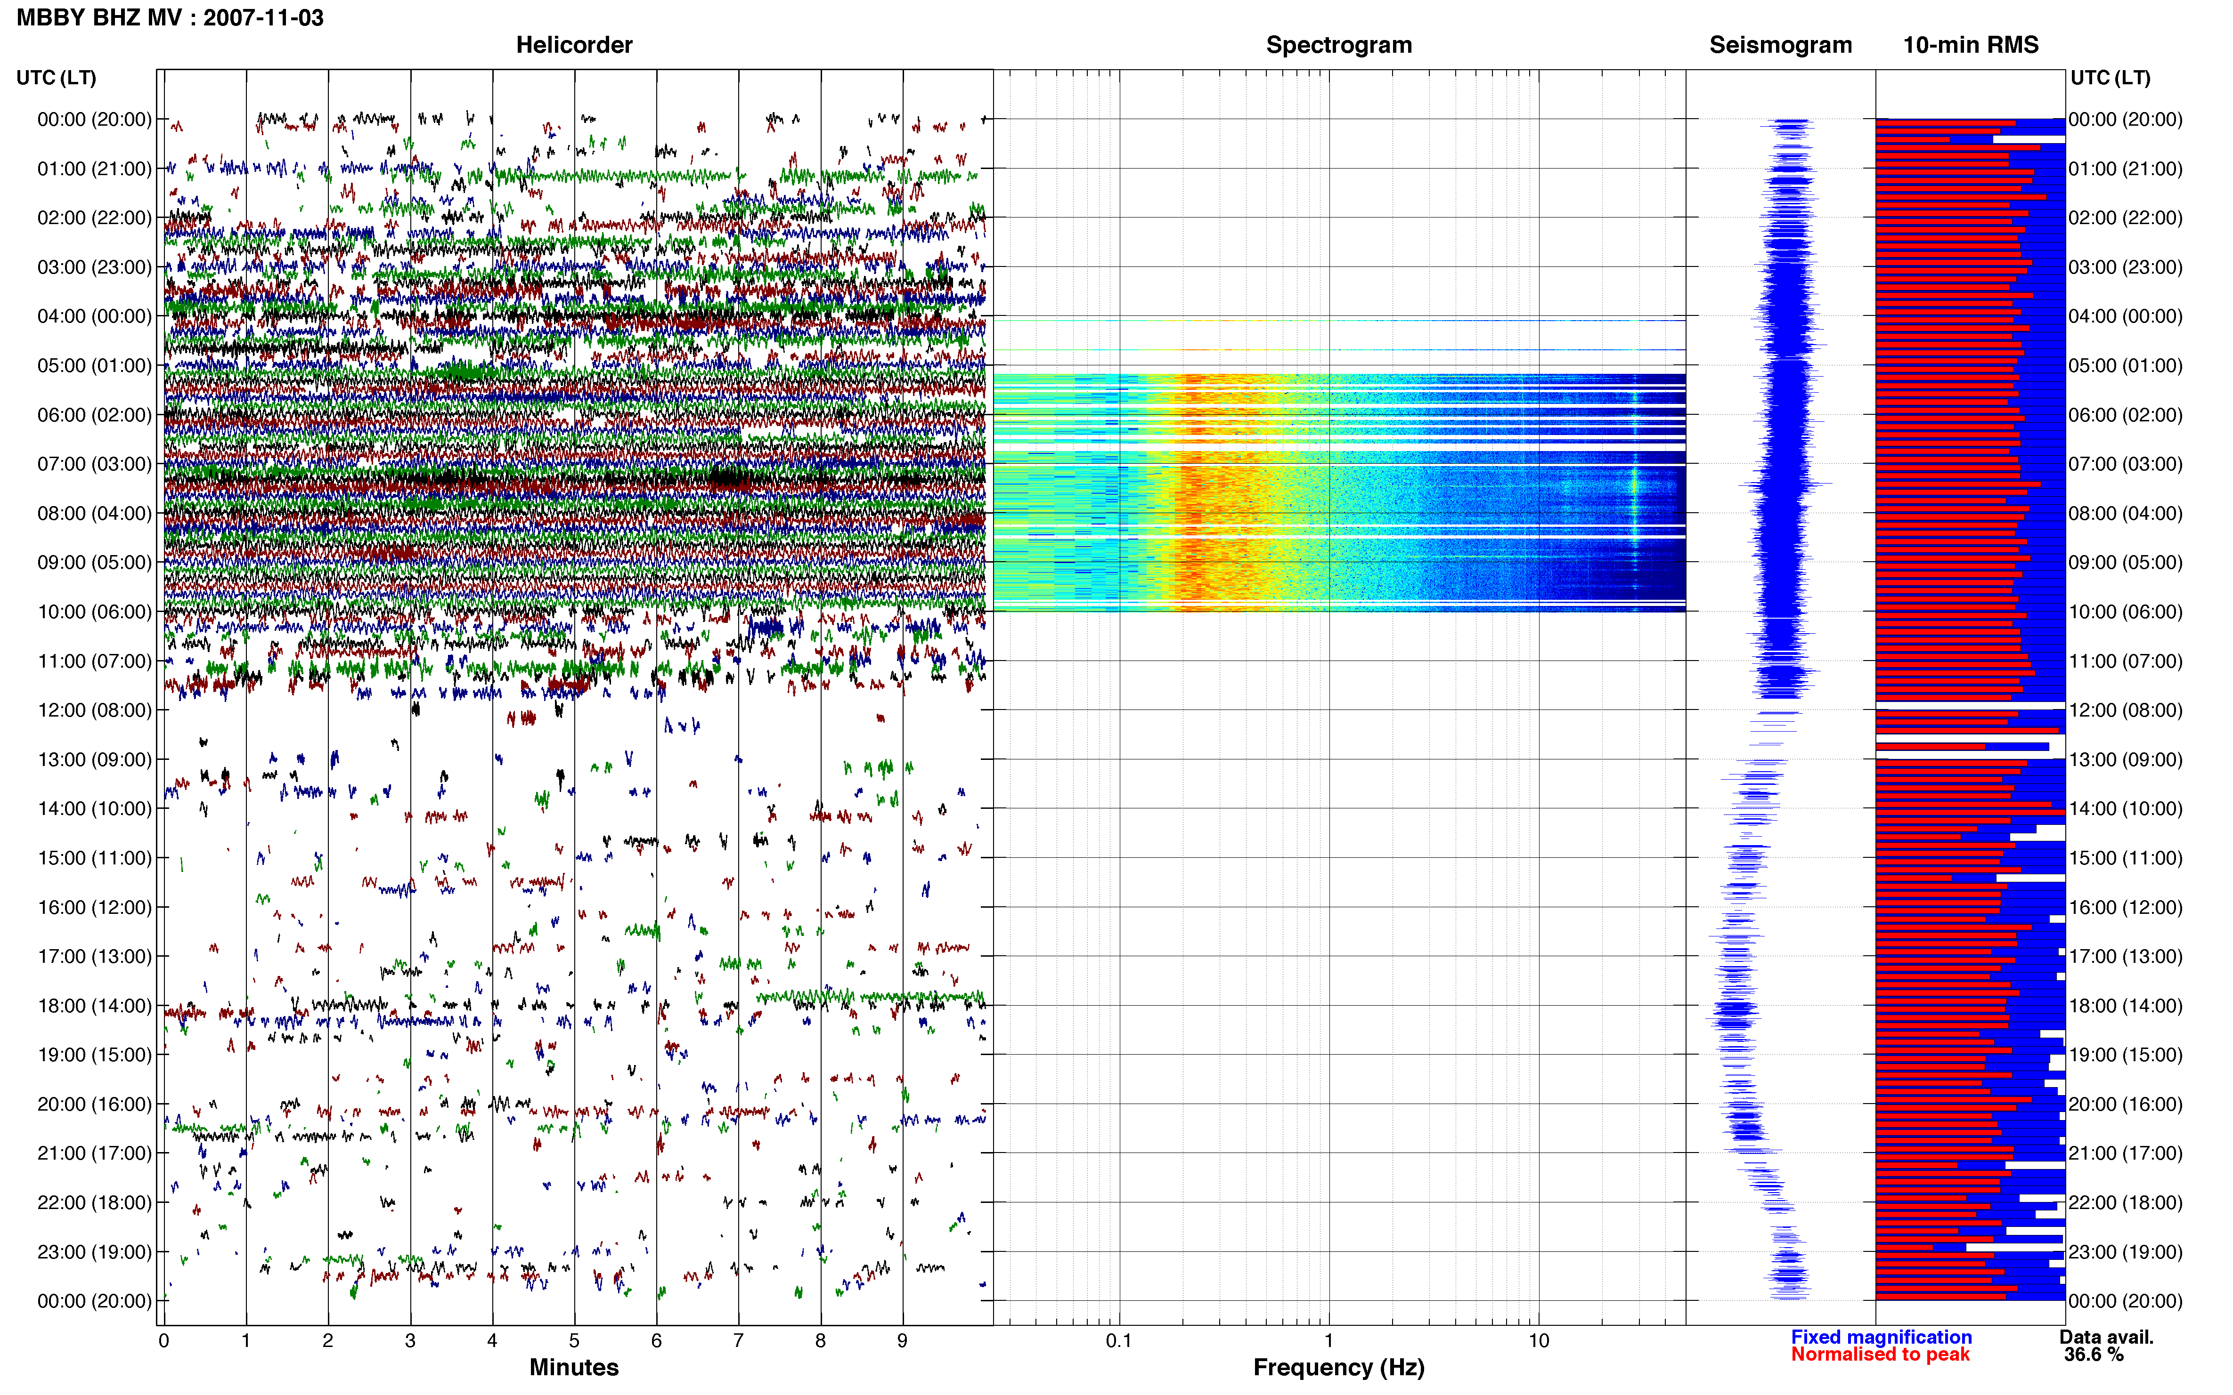Click the 'Data avail.' label
This screenshot has width=2233, height=1395.
point(2107,1337)
